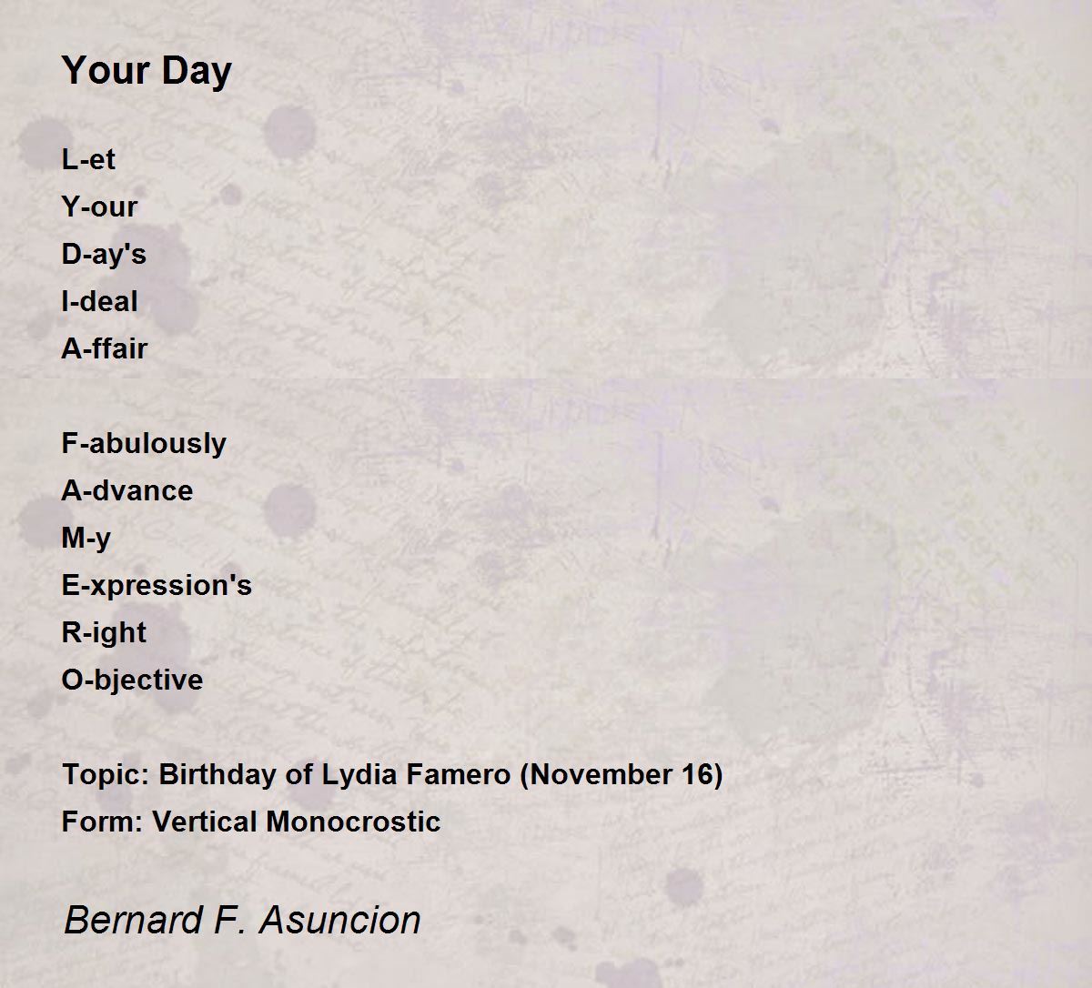Image resolution: width=1092 pixels, height=988 pixels.
Task: Click the line M-y
Action: [x=86, y=538]
